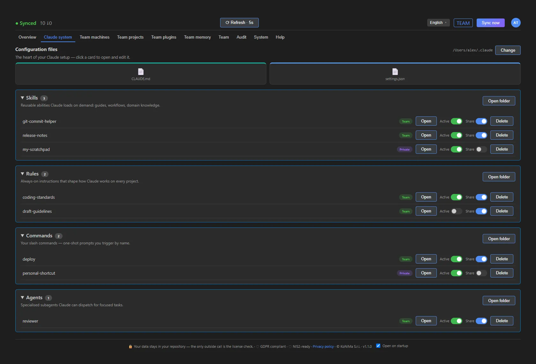Select the Audit tab
Image resolution: width=536 pixels, height=364 pixels.
click(x=242, y=37)
